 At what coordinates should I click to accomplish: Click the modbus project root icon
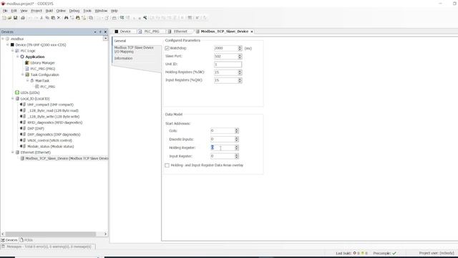point(8,39)
